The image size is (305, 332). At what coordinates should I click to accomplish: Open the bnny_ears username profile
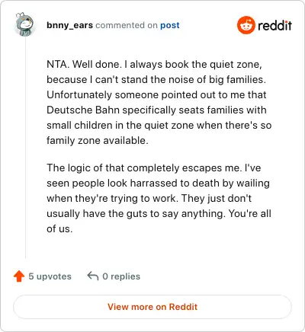[x=69, y=25]
